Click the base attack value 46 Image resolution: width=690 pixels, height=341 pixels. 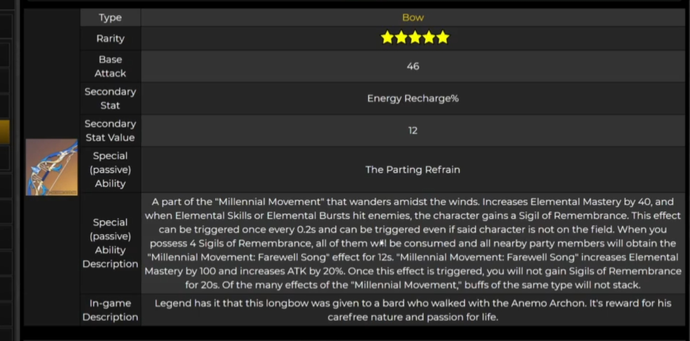pyautogui.click(x=412, y=66)
